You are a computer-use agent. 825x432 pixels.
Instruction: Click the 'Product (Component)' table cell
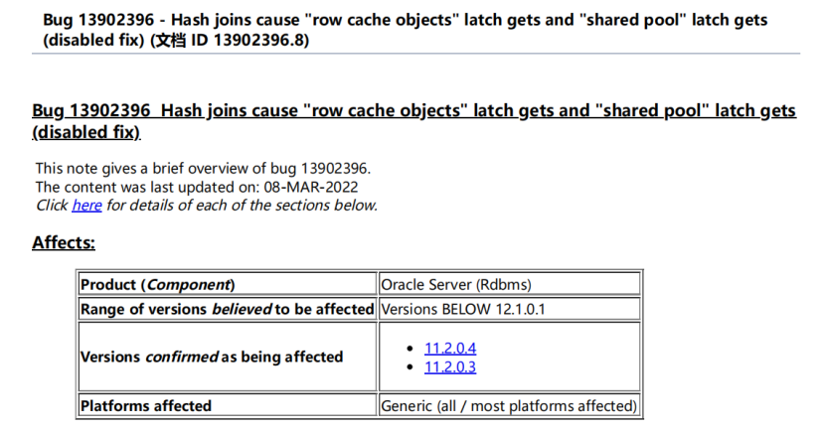157,284
